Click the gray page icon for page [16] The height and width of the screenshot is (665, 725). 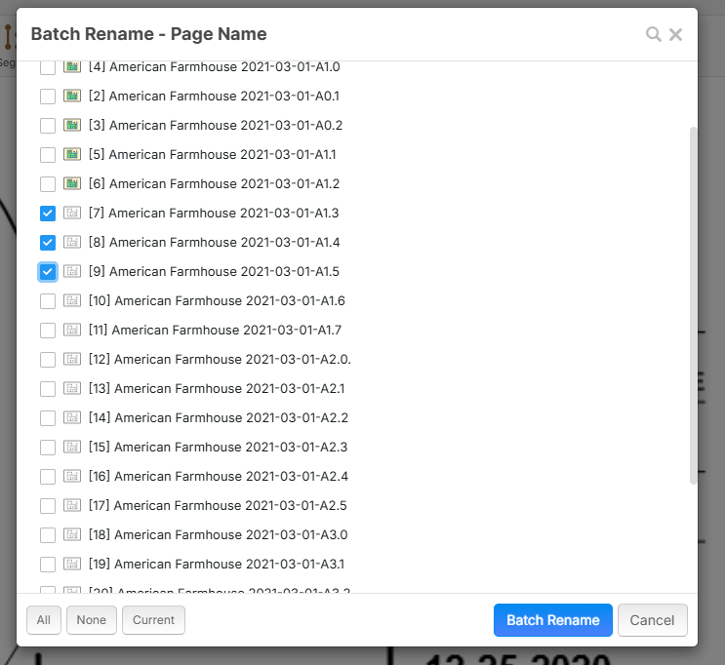pyautogui.click(x=71, y=476)
